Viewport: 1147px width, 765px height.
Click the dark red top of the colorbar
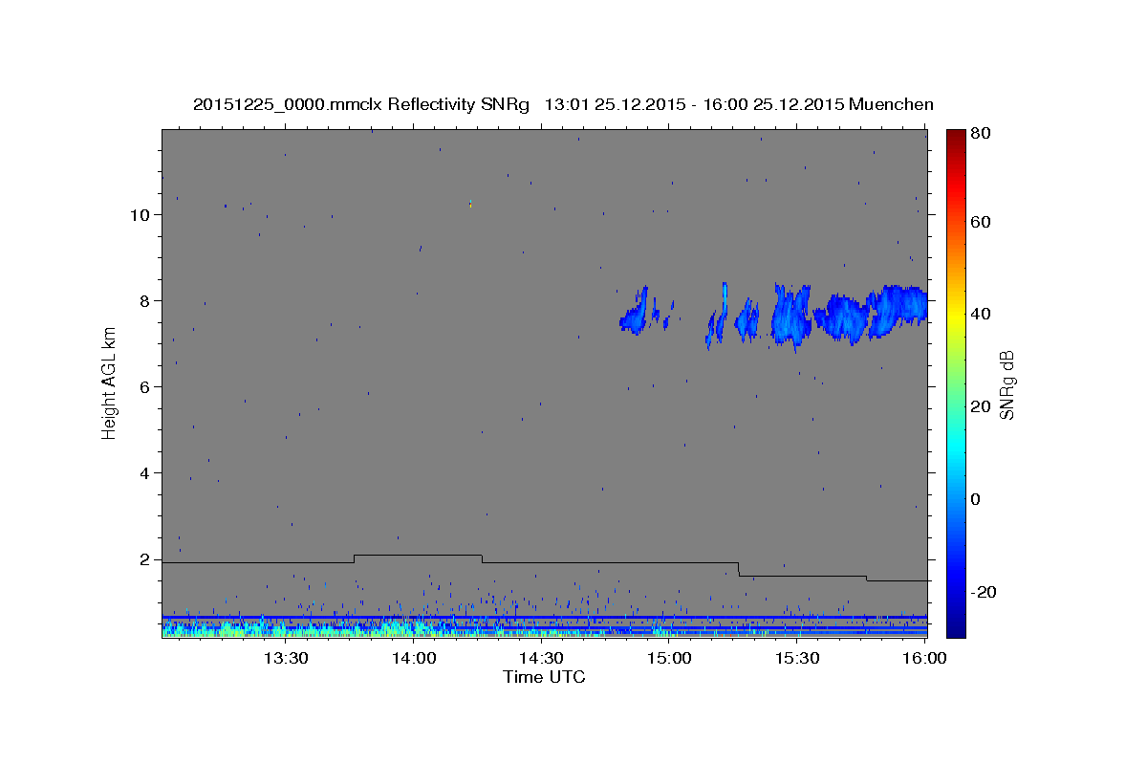point(956,137)
